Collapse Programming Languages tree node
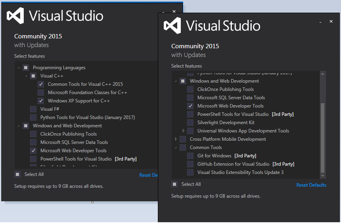Screen dimensions: 341x223 19,68
